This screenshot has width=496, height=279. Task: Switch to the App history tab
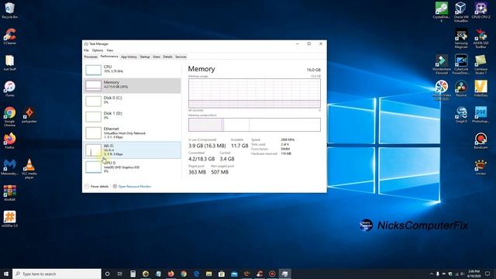[x=129, y=57]
